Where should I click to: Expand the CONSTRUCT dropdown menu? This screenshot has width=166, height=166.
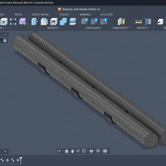click(121, 28)
